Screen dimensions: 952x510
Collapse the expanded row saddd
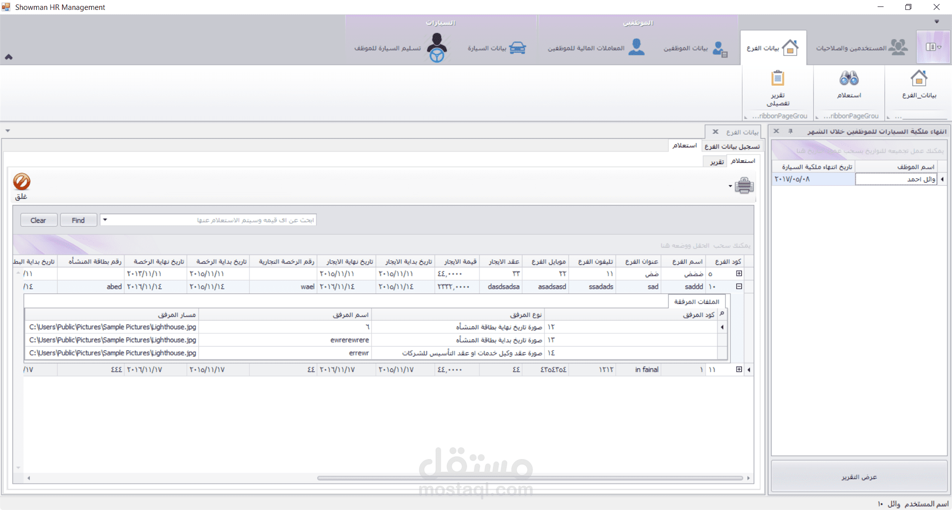[x=739, y=286]
